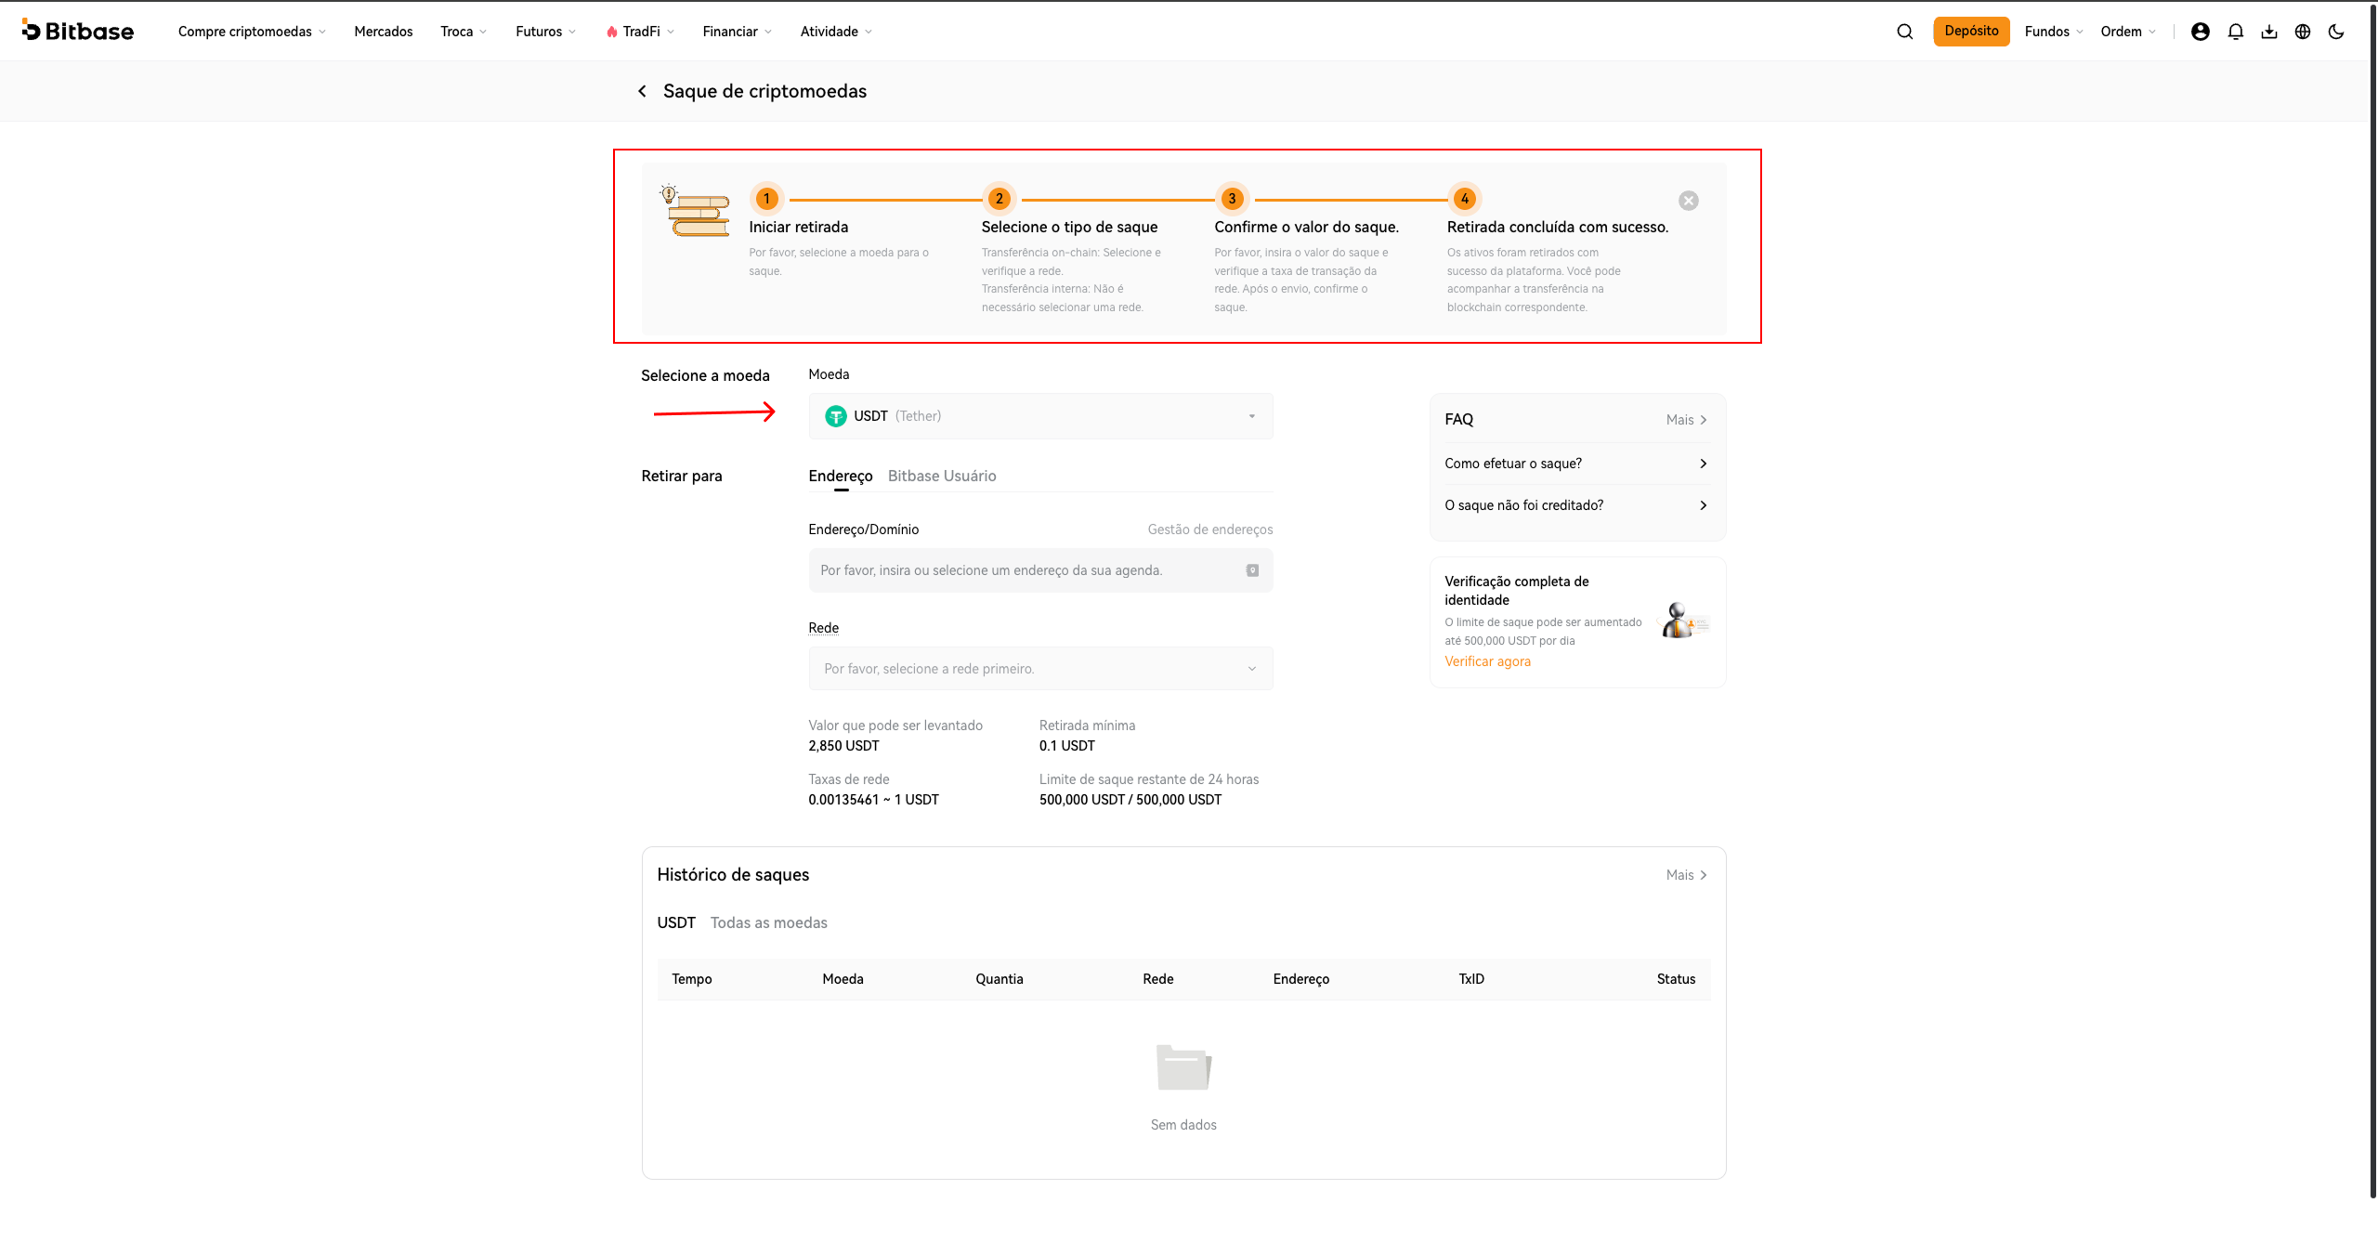
Task: Click the Quantia column header
Action: click(1000, 979)
